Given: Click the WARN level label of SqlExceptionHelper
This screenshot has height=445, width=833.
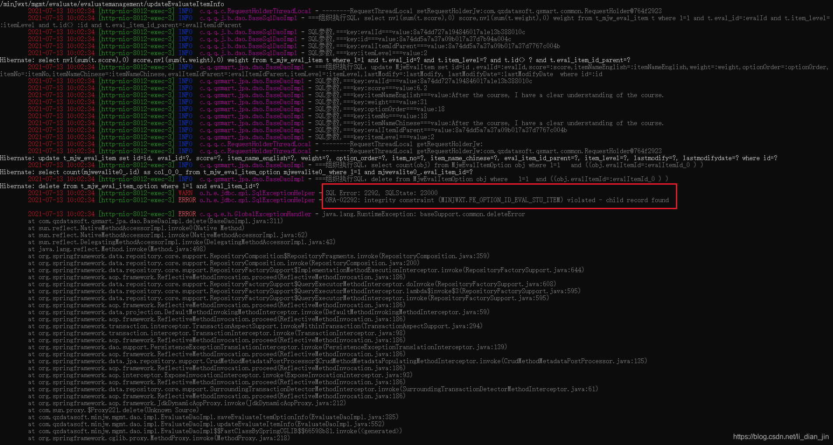Looking at the screenshot, I should click(x=186, y=193).
